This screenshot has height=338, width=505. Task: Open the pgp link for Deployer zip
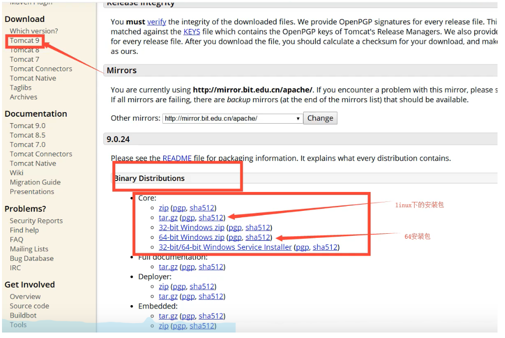point(179,287)
